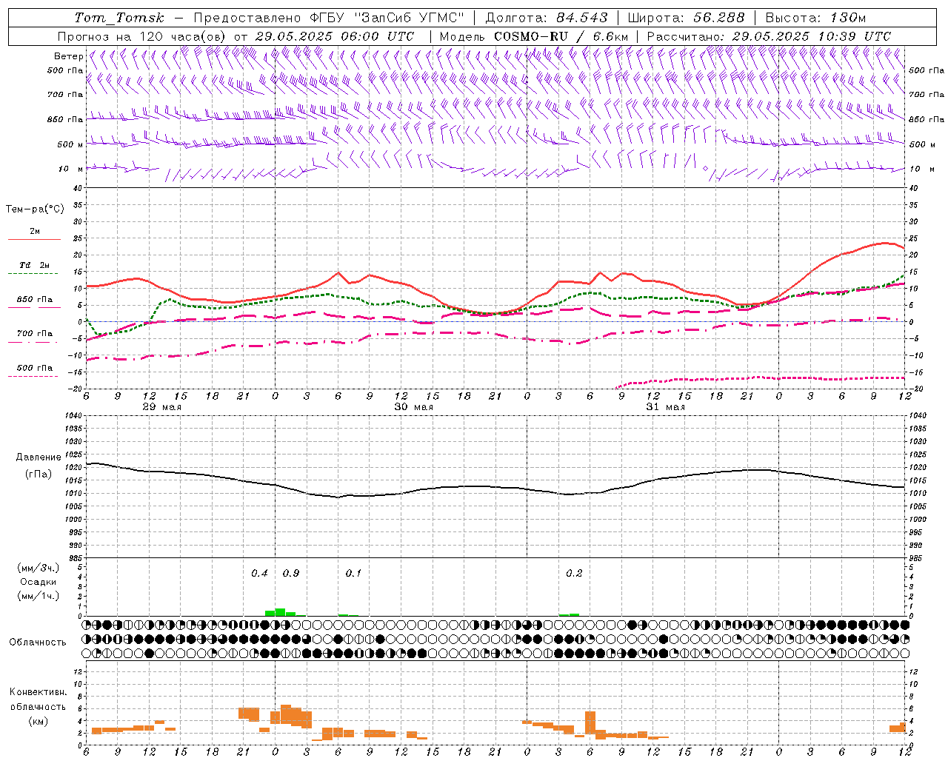Select the (км) convective cloud unit label

click(x=38, y=721)
